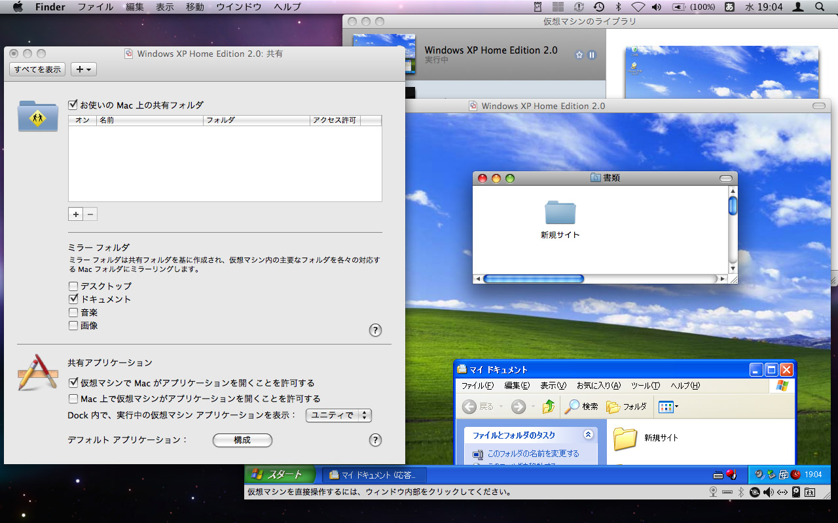Image resolution: width=838 pixels, height=523 pixels.
Task: Click the network adapter icon in VM status bar
Action: point(782,492)
